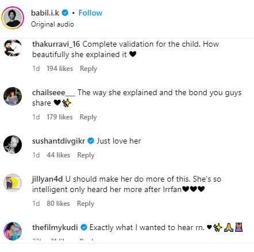254x252 pixels.
Task: Reply to sushantdivgikr's comment
Action: (86, 155)
